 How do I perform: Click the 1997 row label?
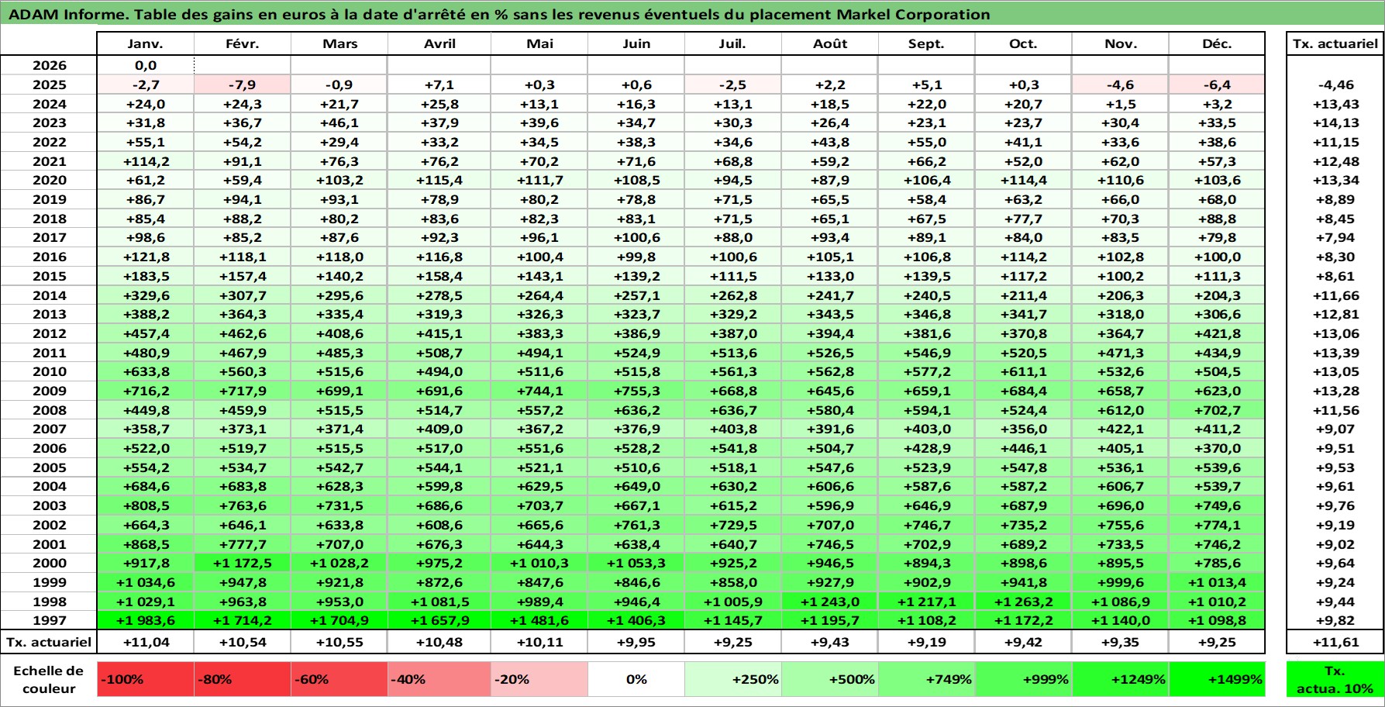pyautogui.click(x=49, y=620)
